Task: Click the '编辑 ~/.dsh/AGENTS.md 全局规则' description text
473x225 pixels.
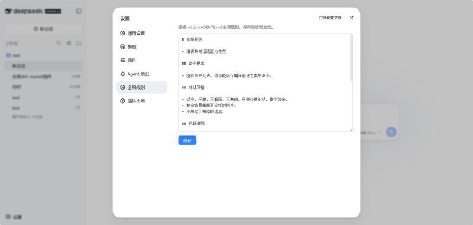Action: click(226, 27)
